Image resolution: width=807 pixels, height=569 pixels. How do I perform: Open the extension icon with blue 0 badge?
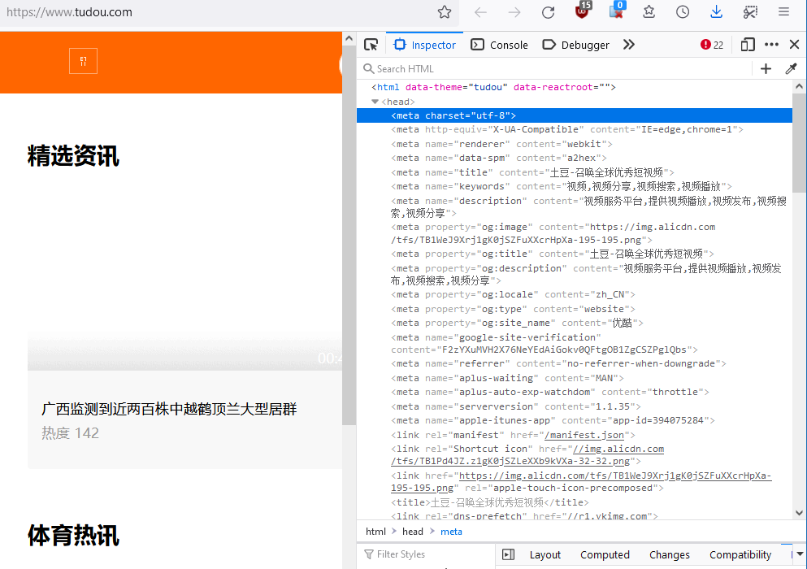tap(617, 11)
